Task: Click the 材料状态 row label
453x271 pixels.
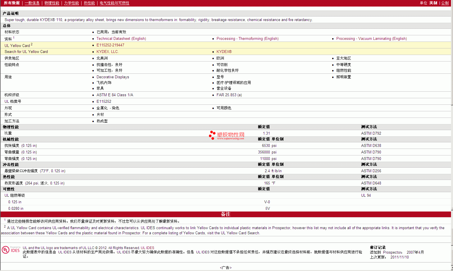Action: 12,32
